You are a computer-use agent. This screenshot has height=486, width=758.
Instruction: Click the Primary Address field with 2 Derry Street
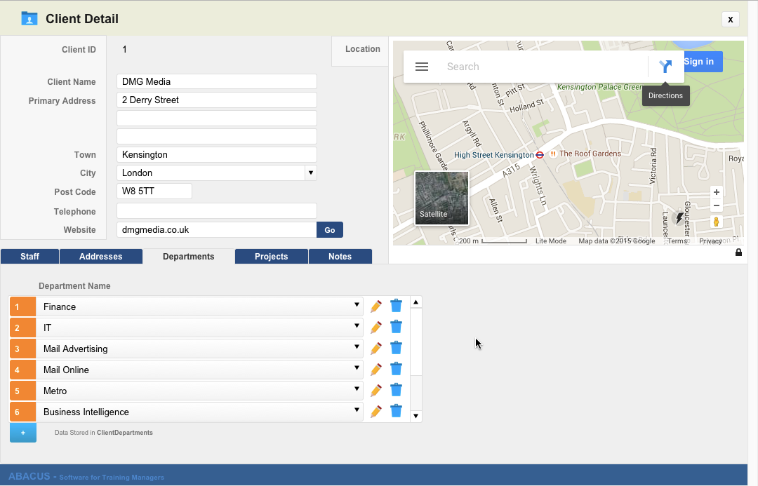(x=217, y=100)
